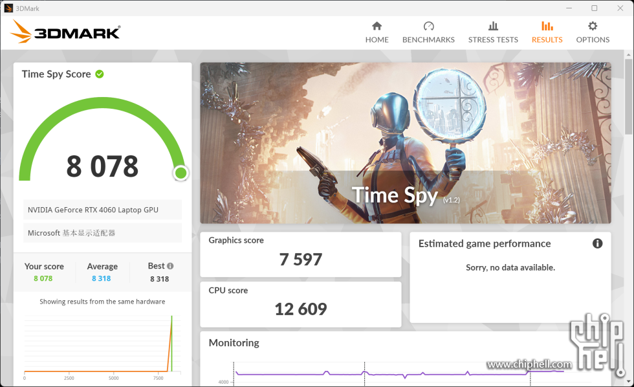Viewport: 634px width, 387px height.
Task: Click the Microsoft display adapter entry
Action: 102,233
